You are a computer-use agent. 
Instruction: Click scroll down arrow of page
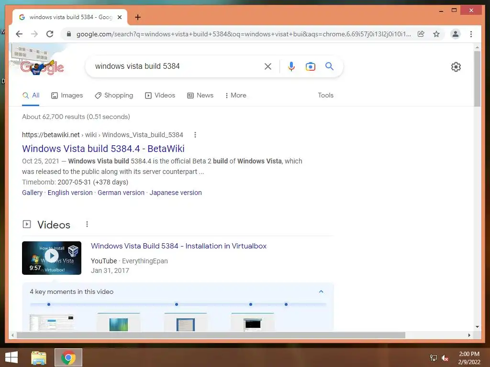point(477,327)
